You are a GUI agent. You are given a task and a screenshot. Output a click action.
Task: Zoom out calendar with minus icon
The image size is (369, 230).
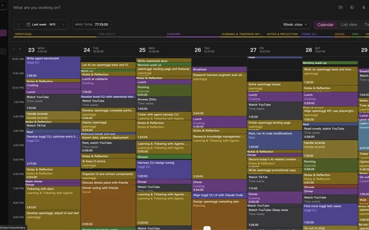click(14, 49)
